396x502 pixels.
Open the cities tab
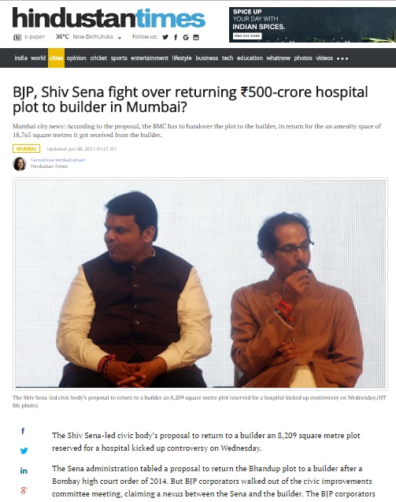click(x=57, y=58)
